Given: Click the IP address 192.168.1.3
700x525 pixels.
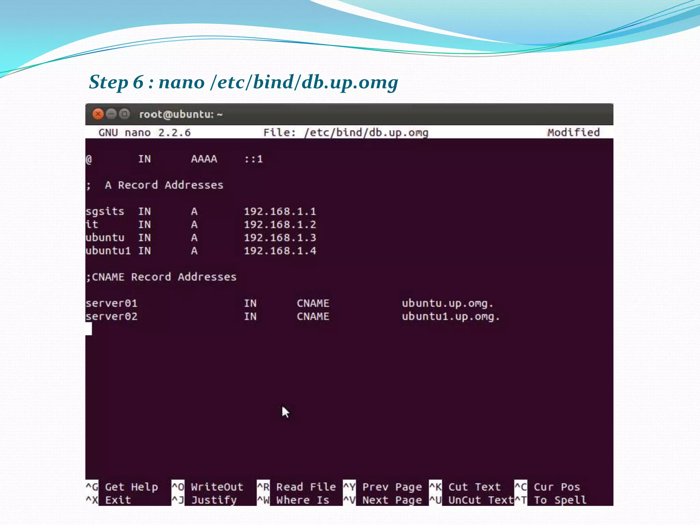Looking at the screenshot, I should coord(280,237).
